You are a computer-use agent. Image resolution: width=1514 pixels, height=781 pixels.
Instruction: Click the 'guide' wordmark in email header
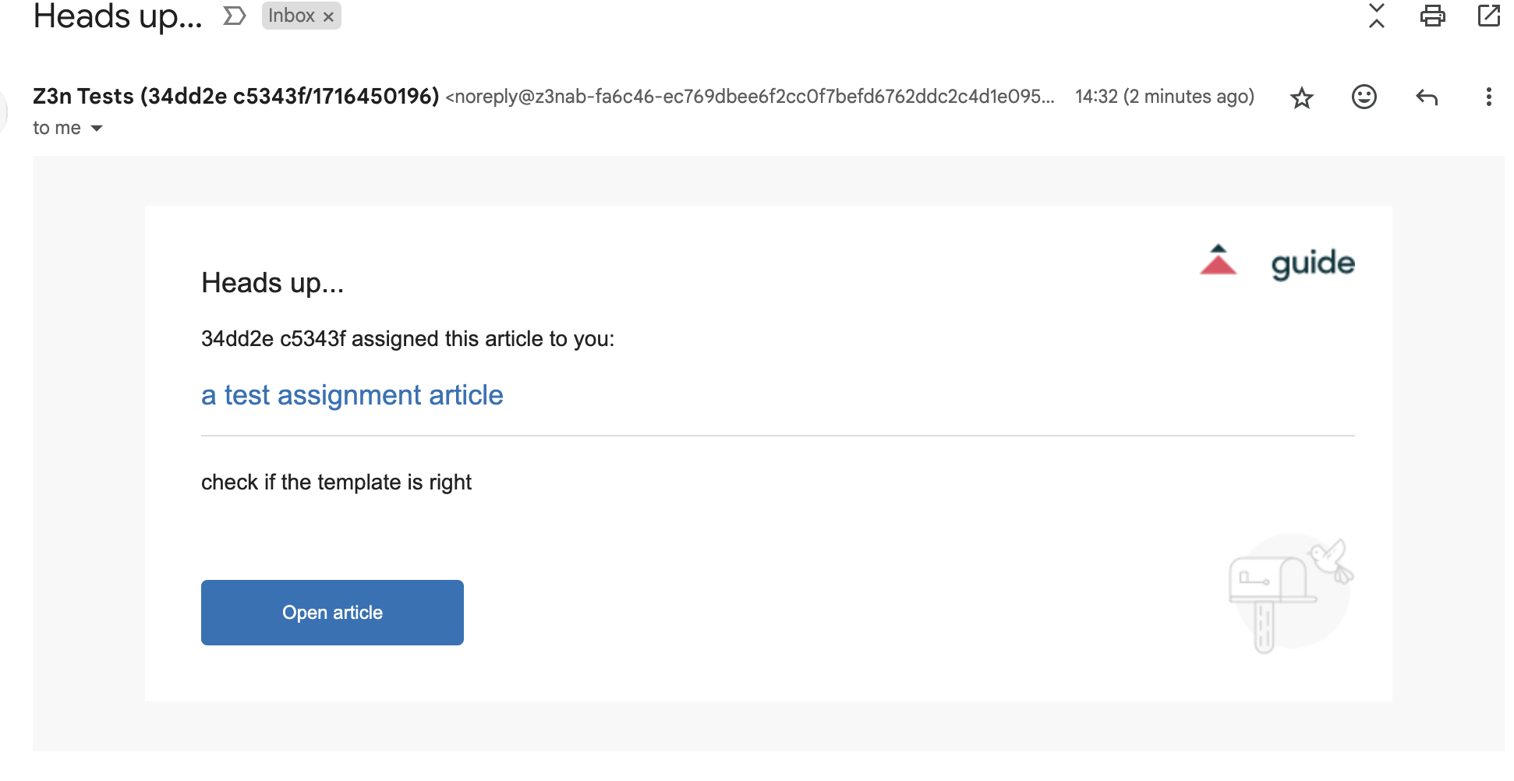pos(1313,263)
